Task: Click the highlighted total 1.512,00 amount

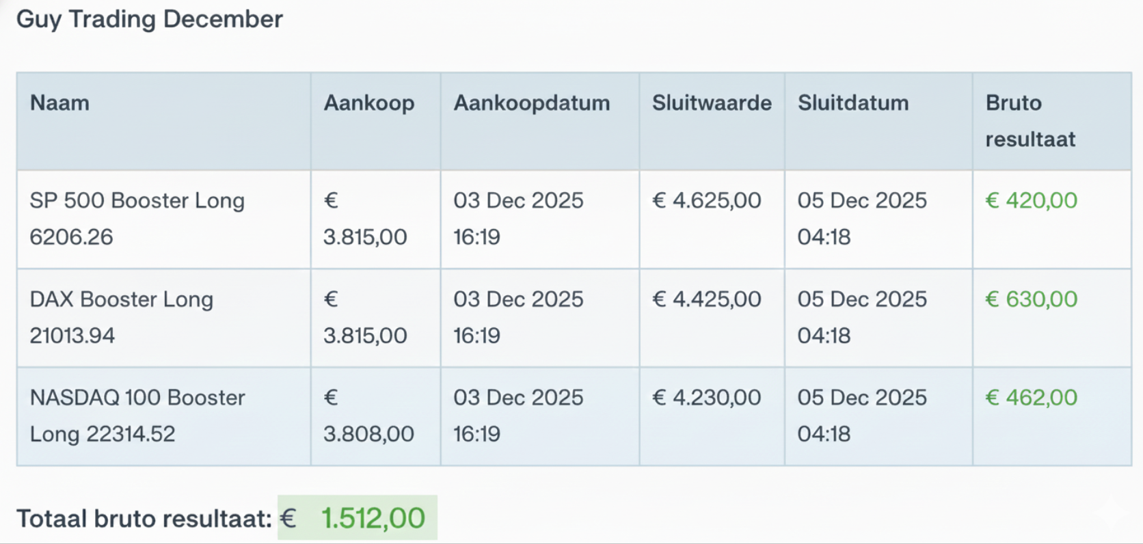Action: tap(373, 518)
